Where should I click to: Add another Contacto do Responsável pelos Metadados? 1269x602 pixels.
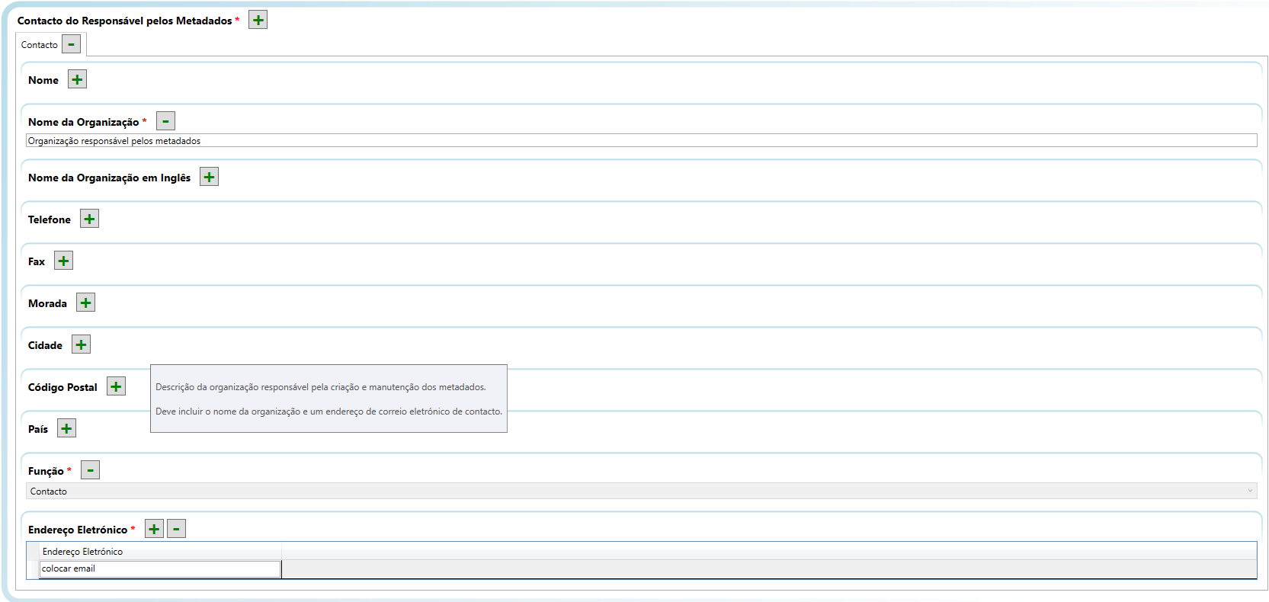tap(258, 20)
